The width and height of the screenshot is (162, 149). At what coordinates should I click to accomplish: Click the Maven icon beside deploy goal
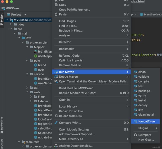click(135, 105)
